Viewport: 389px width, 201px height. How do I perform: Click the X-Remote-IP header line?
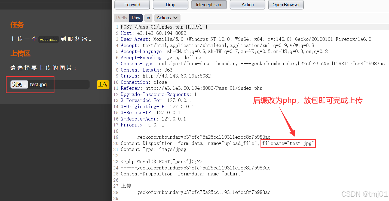[x=151, y=113]
